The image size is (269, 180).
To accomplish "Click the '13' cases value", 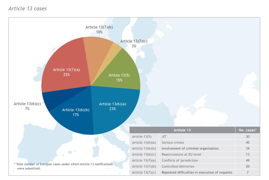I will click(247, 154).
